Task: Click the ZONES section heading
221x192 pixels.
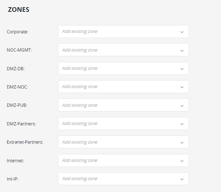Action: (x=19, y=10)
